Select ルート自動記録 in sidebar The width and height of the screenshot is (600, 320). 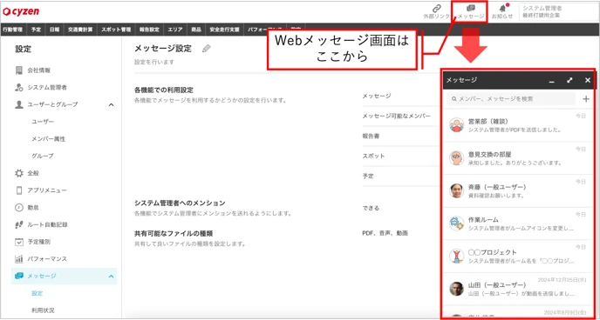[x=47, y=224]
